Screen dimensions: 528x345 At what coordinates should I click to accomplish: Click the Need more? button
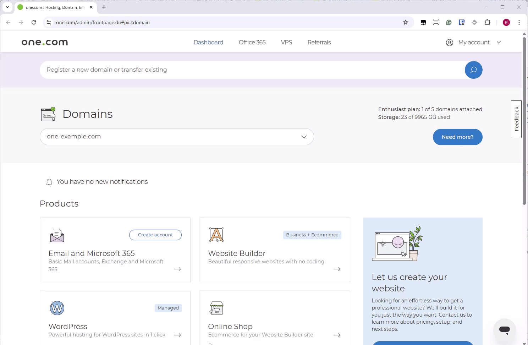pyautogui.click(x=457, y=137)
